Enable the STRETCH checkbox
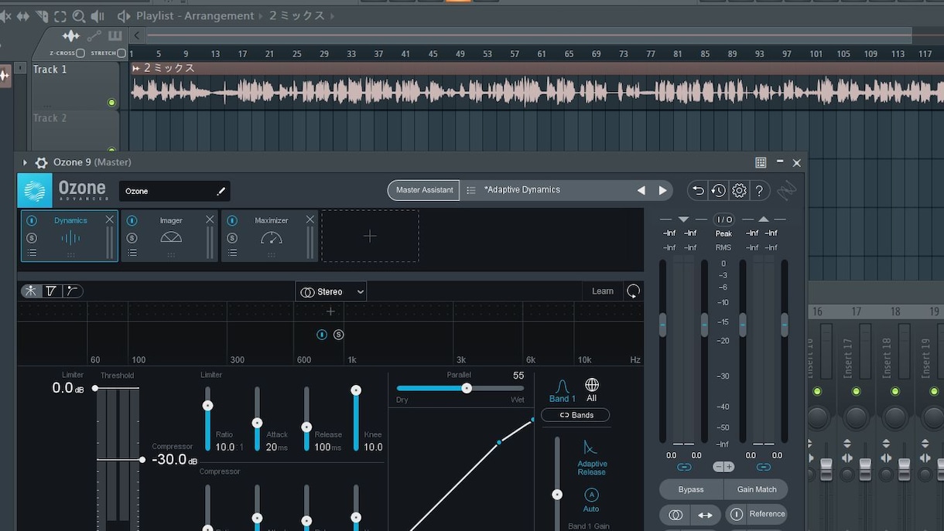 (121, 53)
